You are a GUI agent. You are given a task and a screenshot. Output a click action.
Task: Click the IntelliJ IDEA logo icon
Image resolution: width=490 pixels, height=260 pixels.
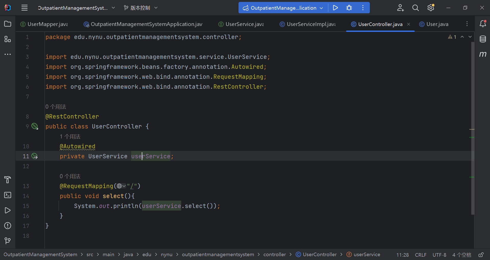8,8
